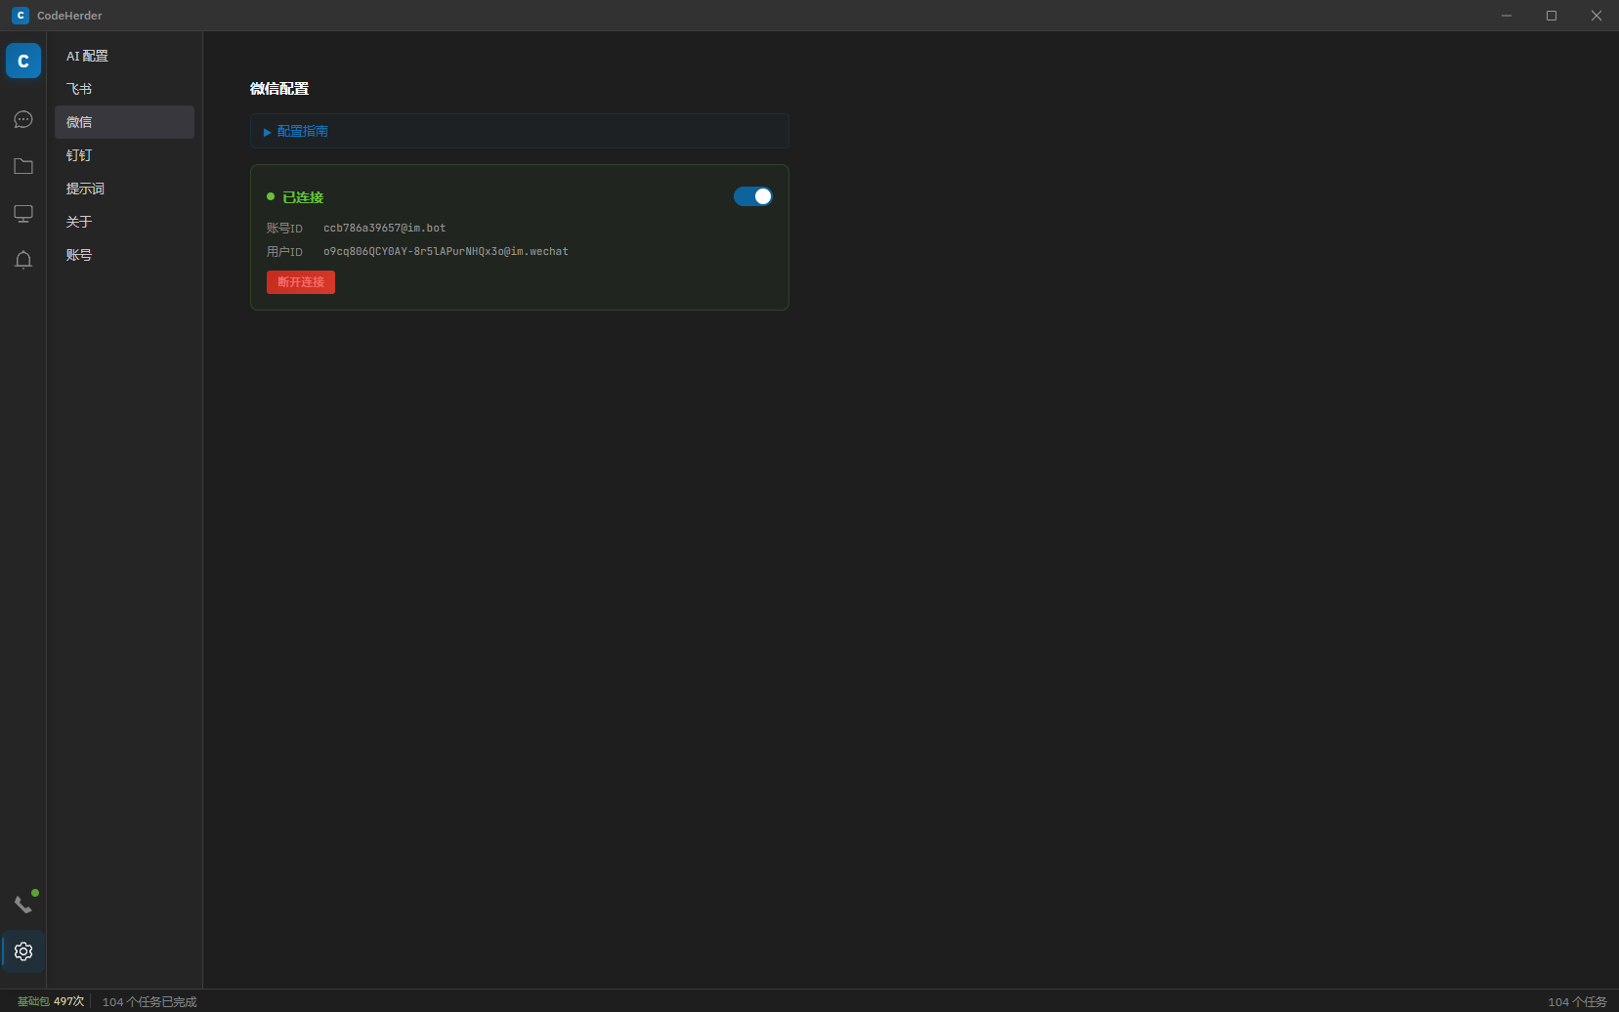
Task: Select the 关于 settings tab
Action: click(124, 222)
